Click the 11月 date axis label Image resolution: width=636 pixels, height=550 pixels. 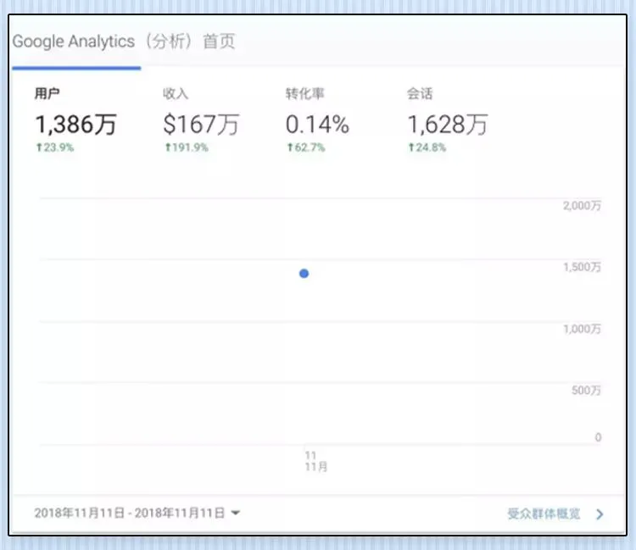[316, 466]
